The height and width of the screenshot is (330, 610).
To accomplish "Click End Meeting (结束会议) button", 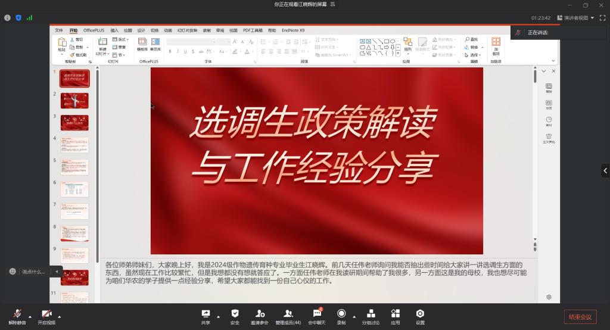I will click(580, 316).
